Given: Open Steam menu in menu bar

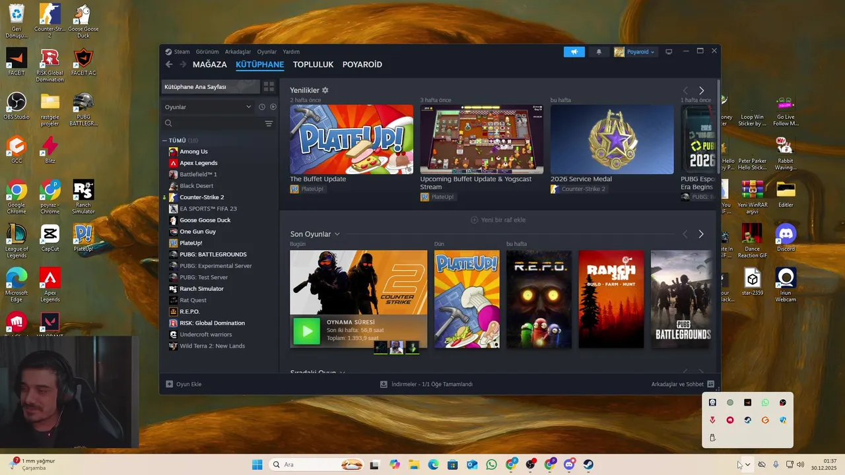Looking at the screenshot, I should (x=182, y=51).
